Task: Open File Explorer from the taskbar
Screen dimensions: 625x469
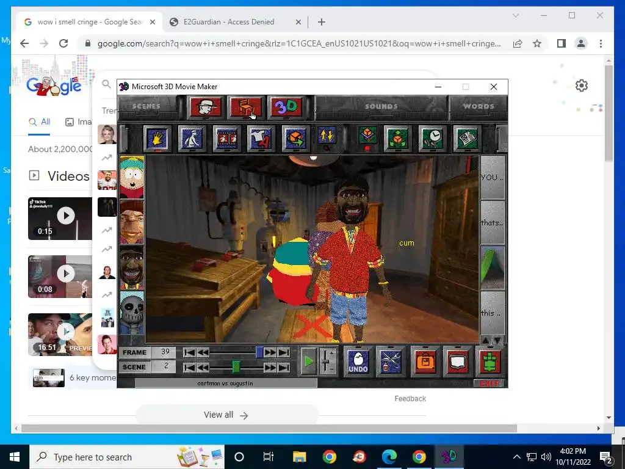Action: point(299,457)
